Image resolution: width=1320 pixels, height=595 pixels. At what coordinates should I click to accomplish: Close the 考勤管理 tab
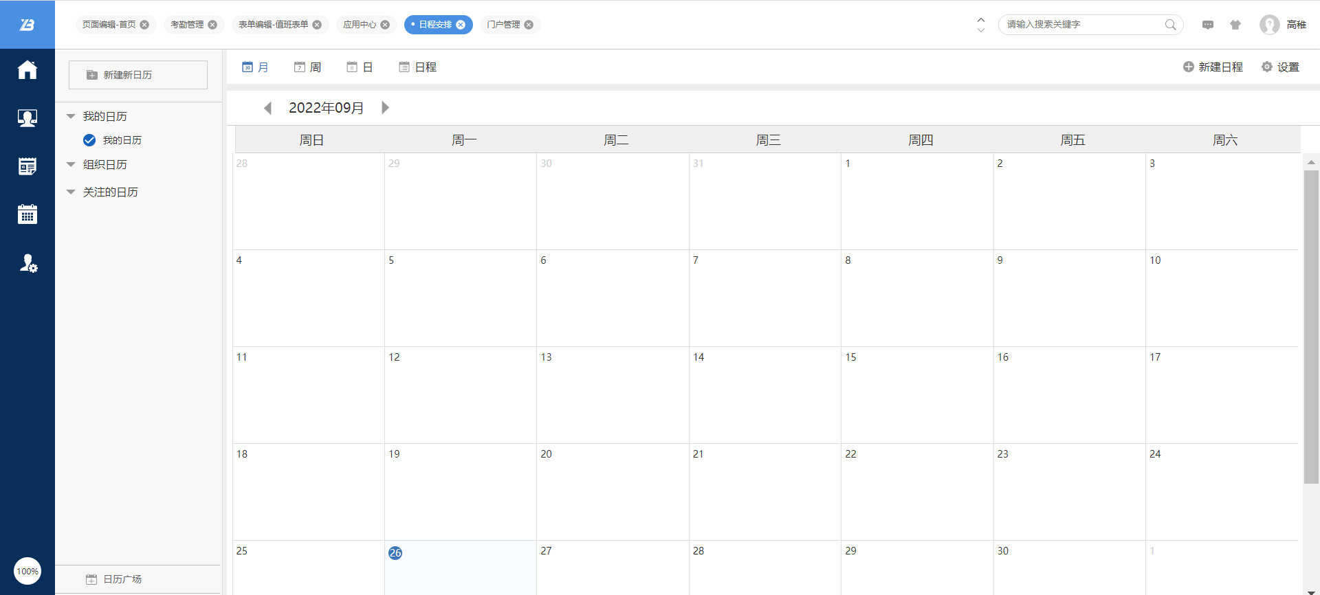212,25
